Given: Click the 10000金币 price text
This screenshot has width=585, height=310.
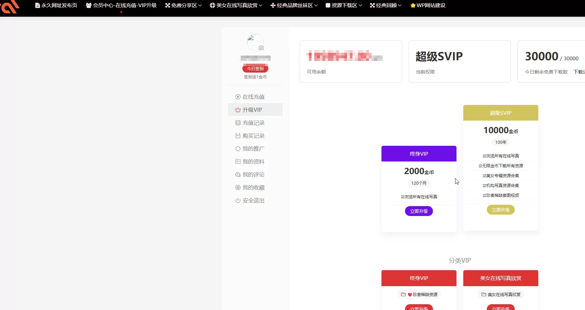Looking at the screenshot, I should point(501,130).
